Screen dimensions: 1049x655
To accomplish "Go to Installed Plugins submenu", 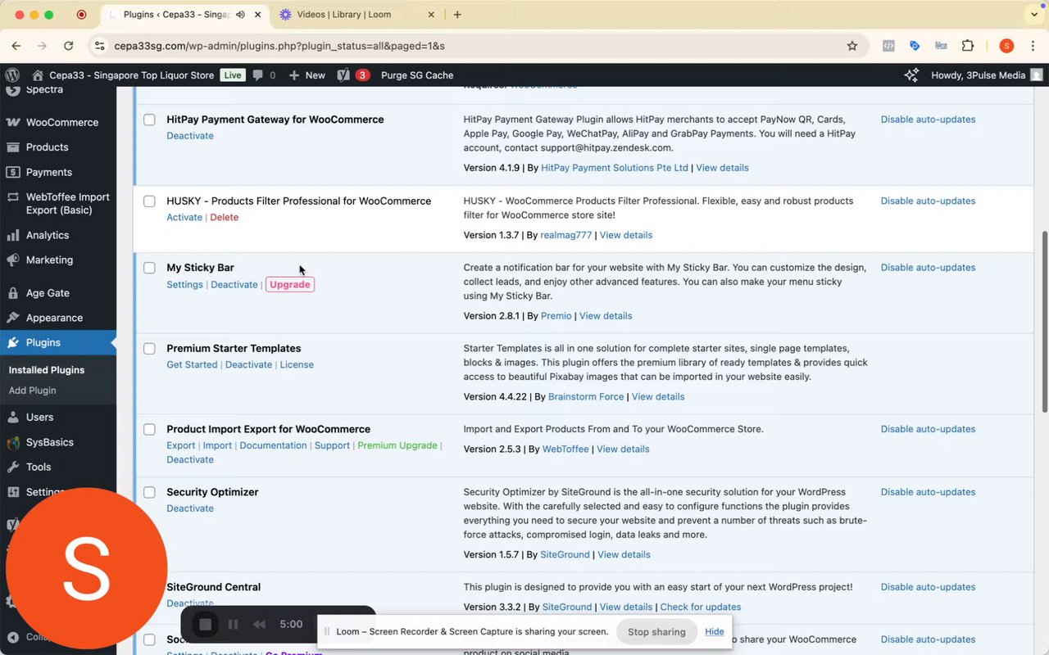I will (x=46, y=370).
